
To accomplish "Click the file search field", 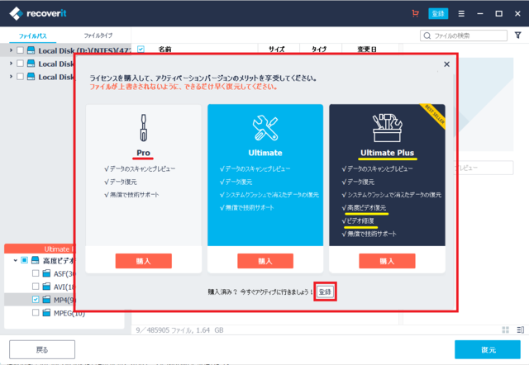I will tap(464, 36).
